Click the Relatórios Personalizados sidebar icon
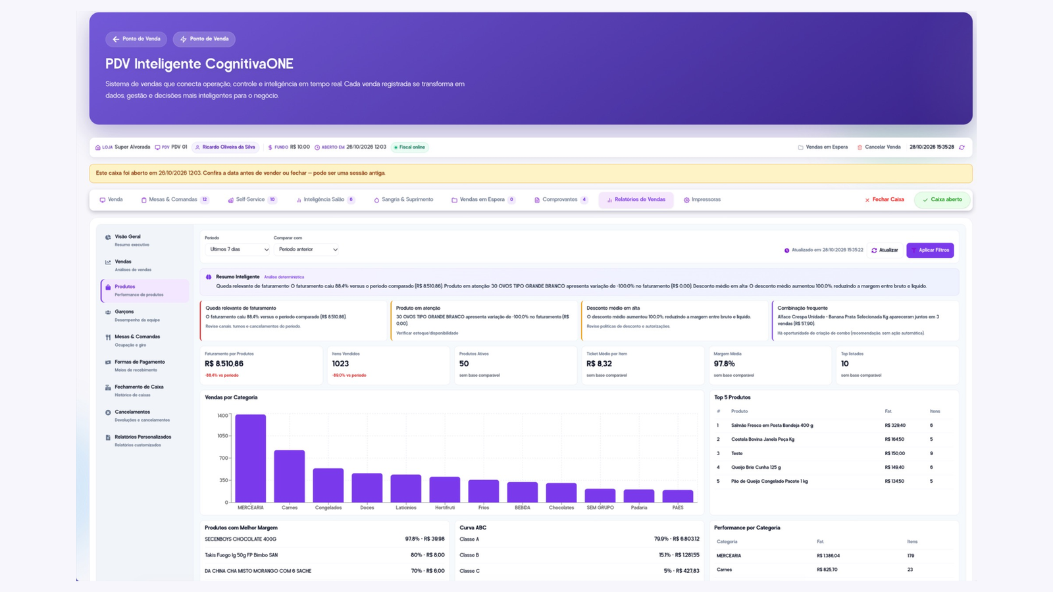Image resolution: width=1053 pixels, height=592 pixels. 108,437
